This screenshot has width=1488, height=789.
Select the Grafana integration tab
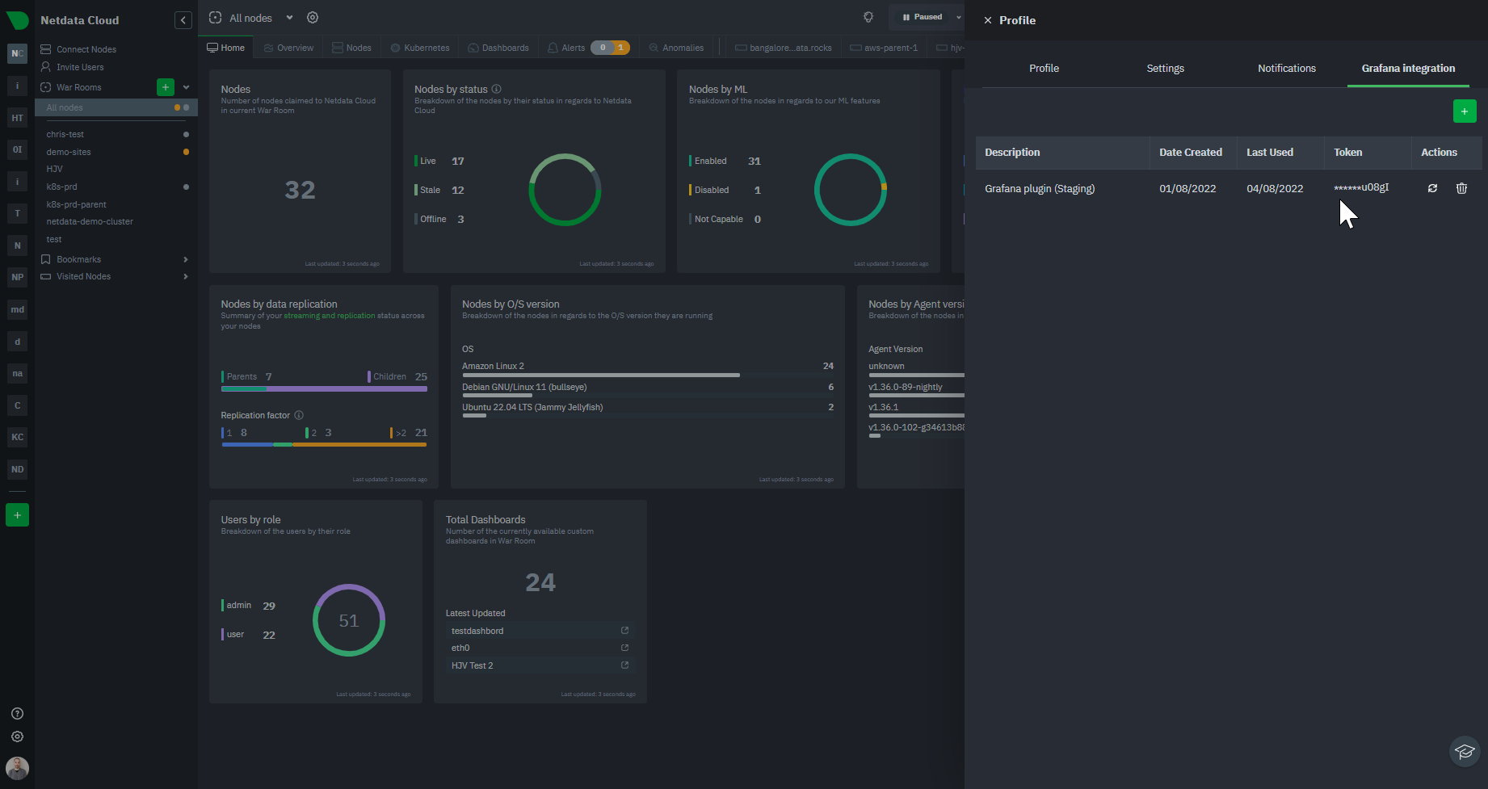pyautogui.click(x=1408, y=69)
